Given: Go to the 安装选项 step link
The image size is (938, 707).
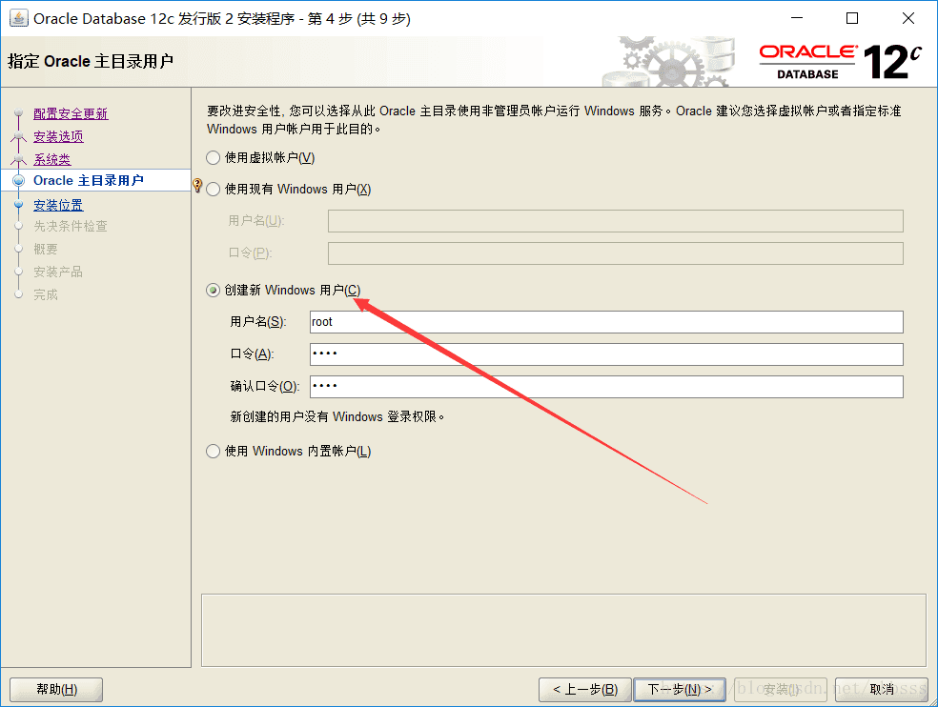Looking at the screenshot, I should click(59, 136).
